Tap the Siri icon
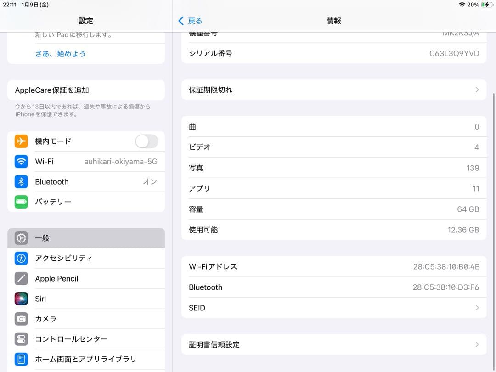Screen dimensions: 496x372 pyautogui.click(x=21, y=299)
